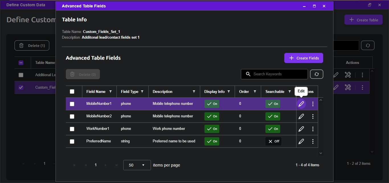The height and width of the screenshot is (183, 389).
Task: Check the PreferredName row checkbox
Action: (x=72, y=142)
